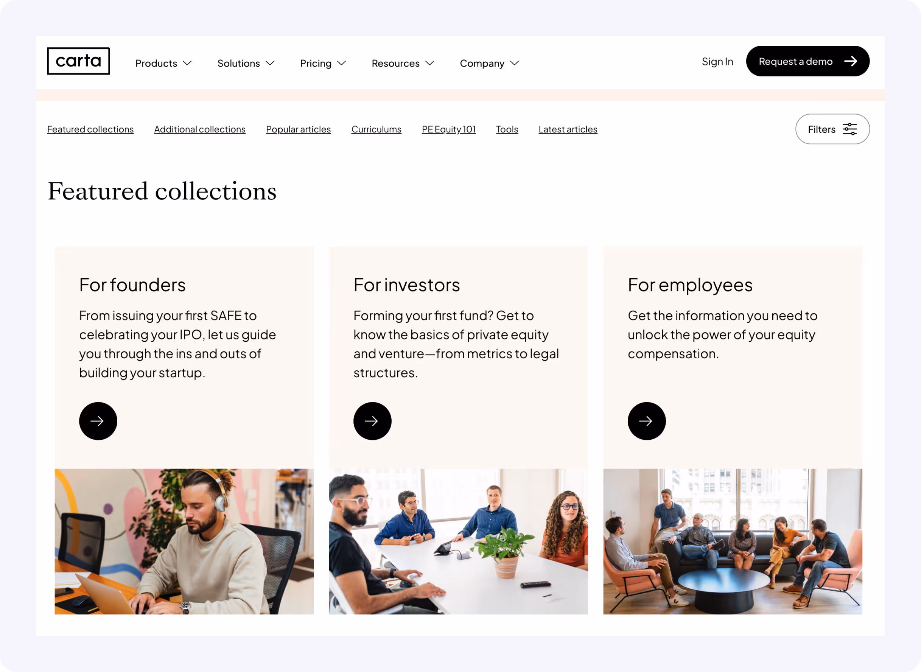921x672 pixels.
Task: Open the For investors arrow button
Action: (372, 421)
